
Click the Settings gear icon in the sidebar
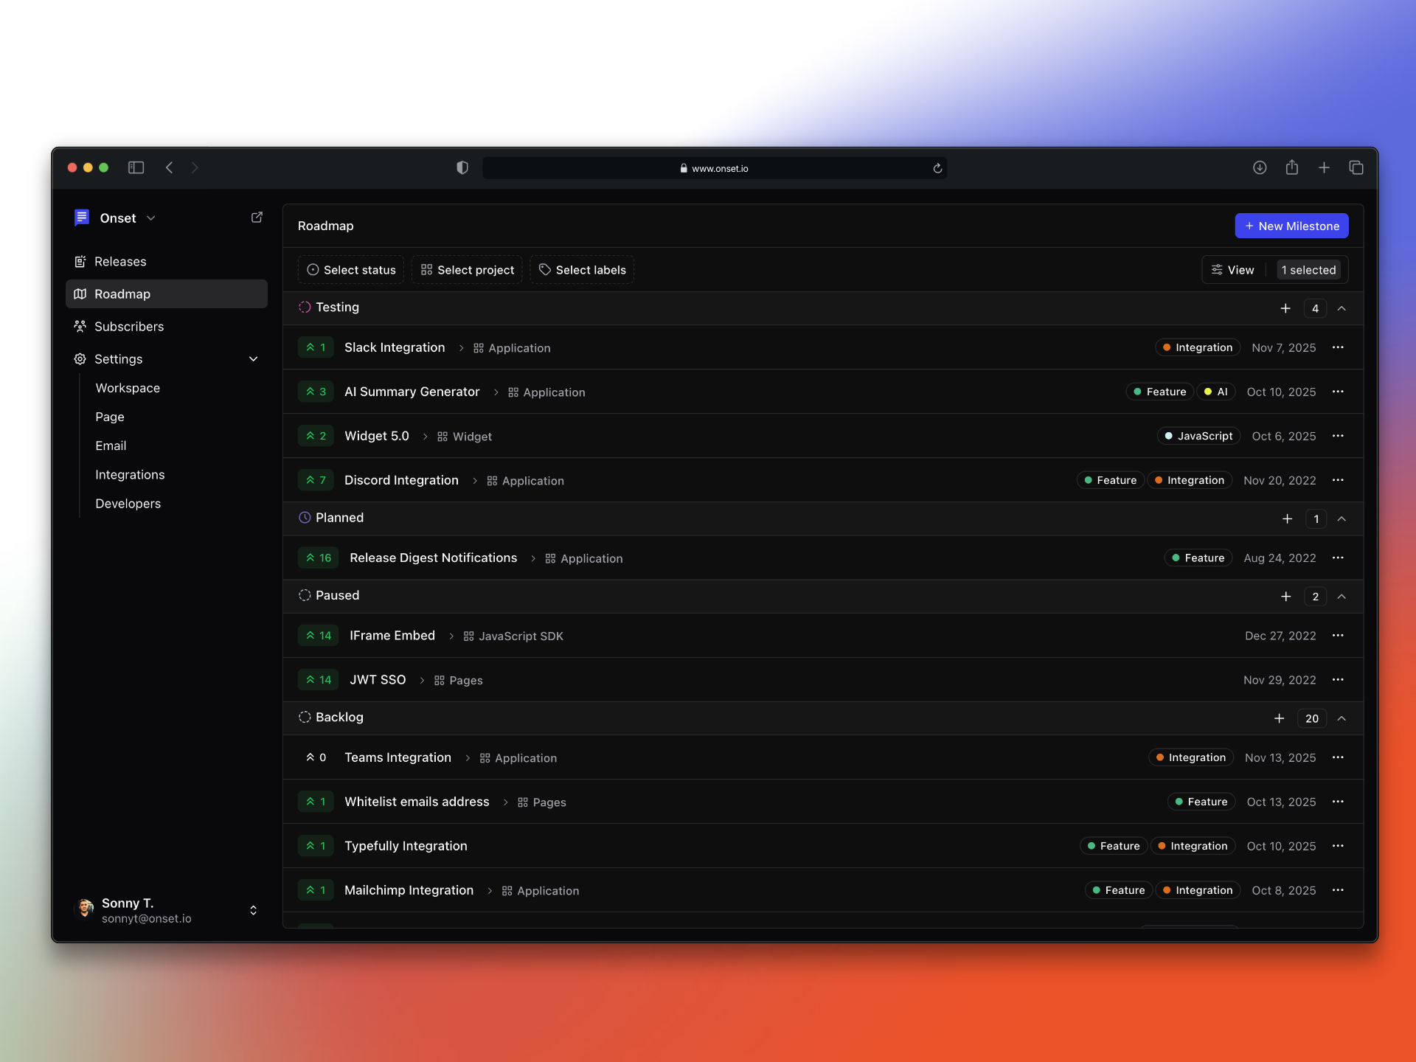[80, 359]
